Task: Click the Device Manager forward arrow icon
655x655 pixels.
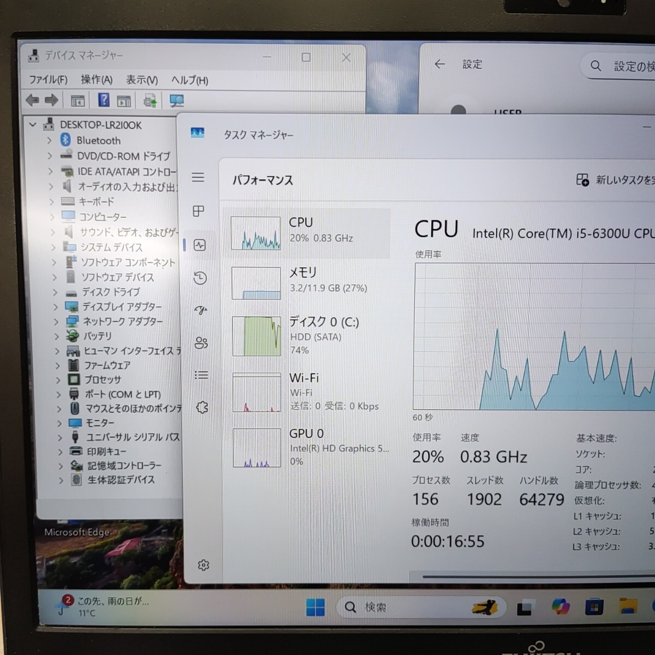Action: click(x=51, y=100)
